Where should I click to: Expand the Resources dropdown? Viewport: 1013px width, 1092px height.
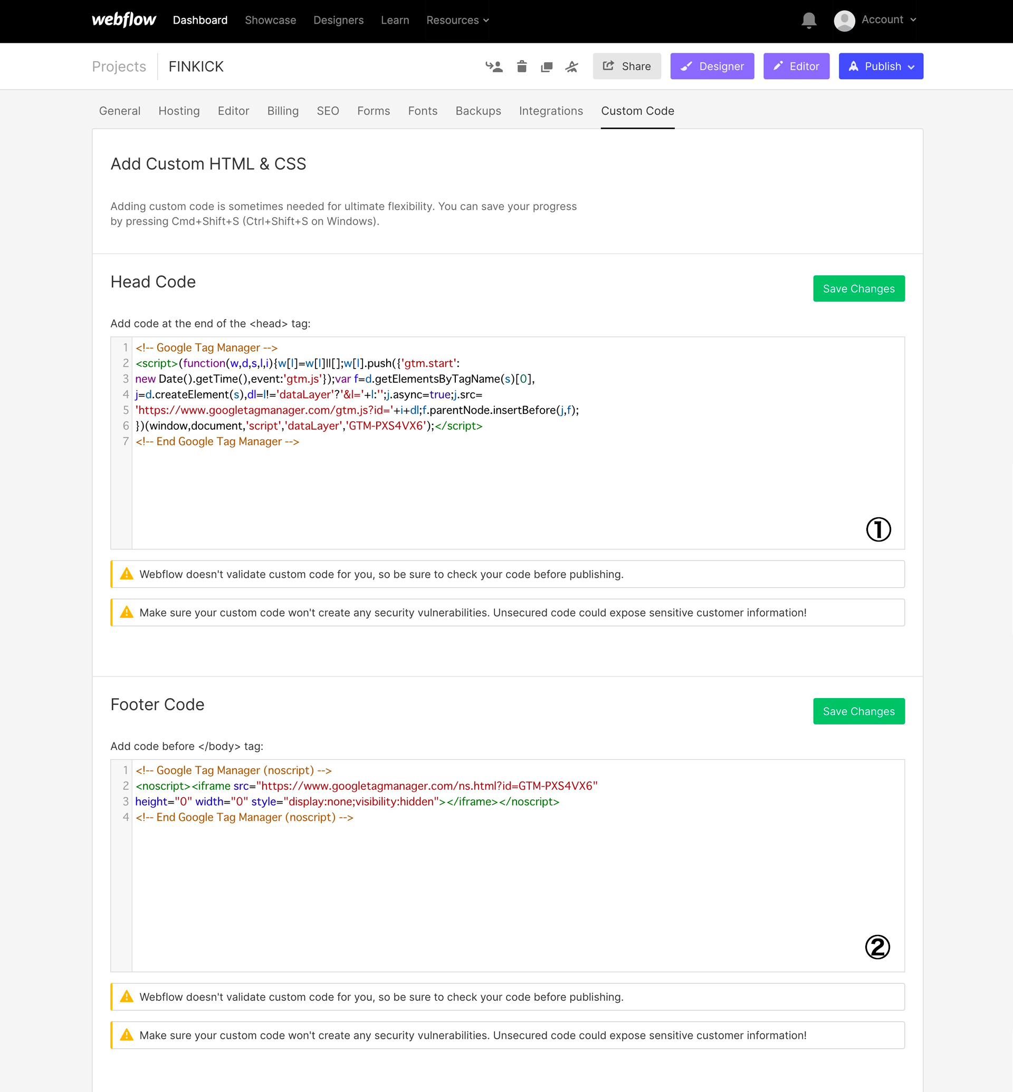point(458,20)
